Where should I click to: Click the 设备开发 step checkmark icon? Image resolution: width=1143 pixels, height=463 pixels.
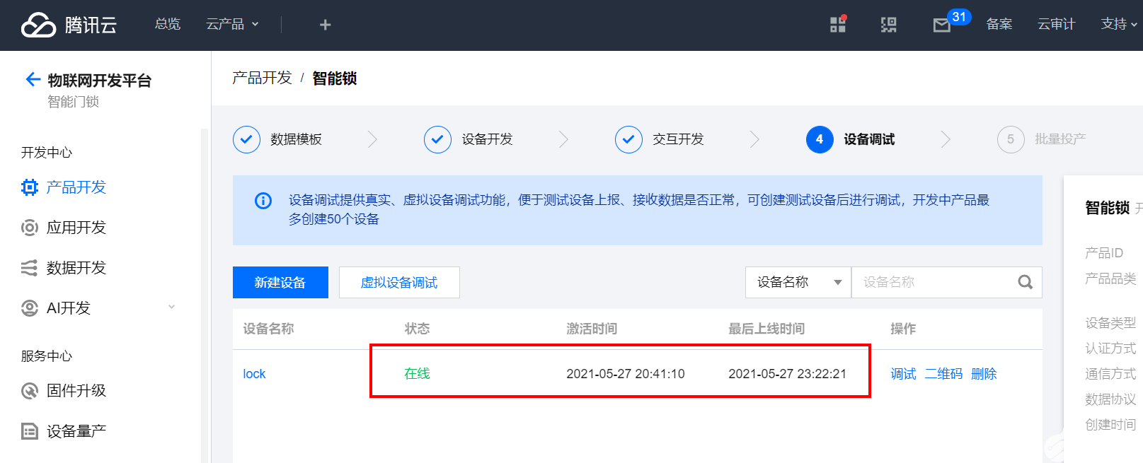(437, 139)
